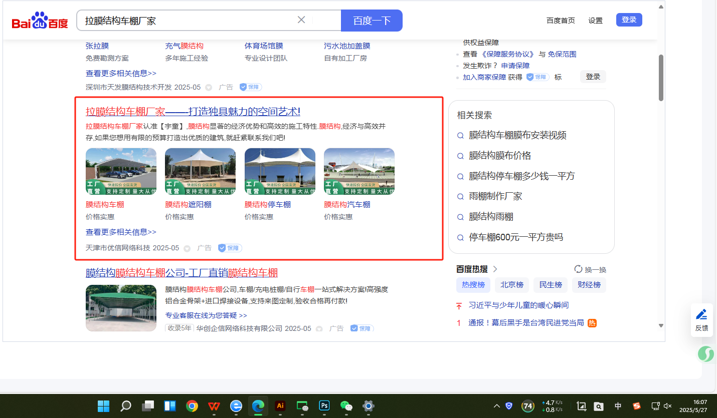The height and width of the screenshot is (418, 717).
Task: Click the 反馈 feedback pencil icon
Action: pos(701,314)
